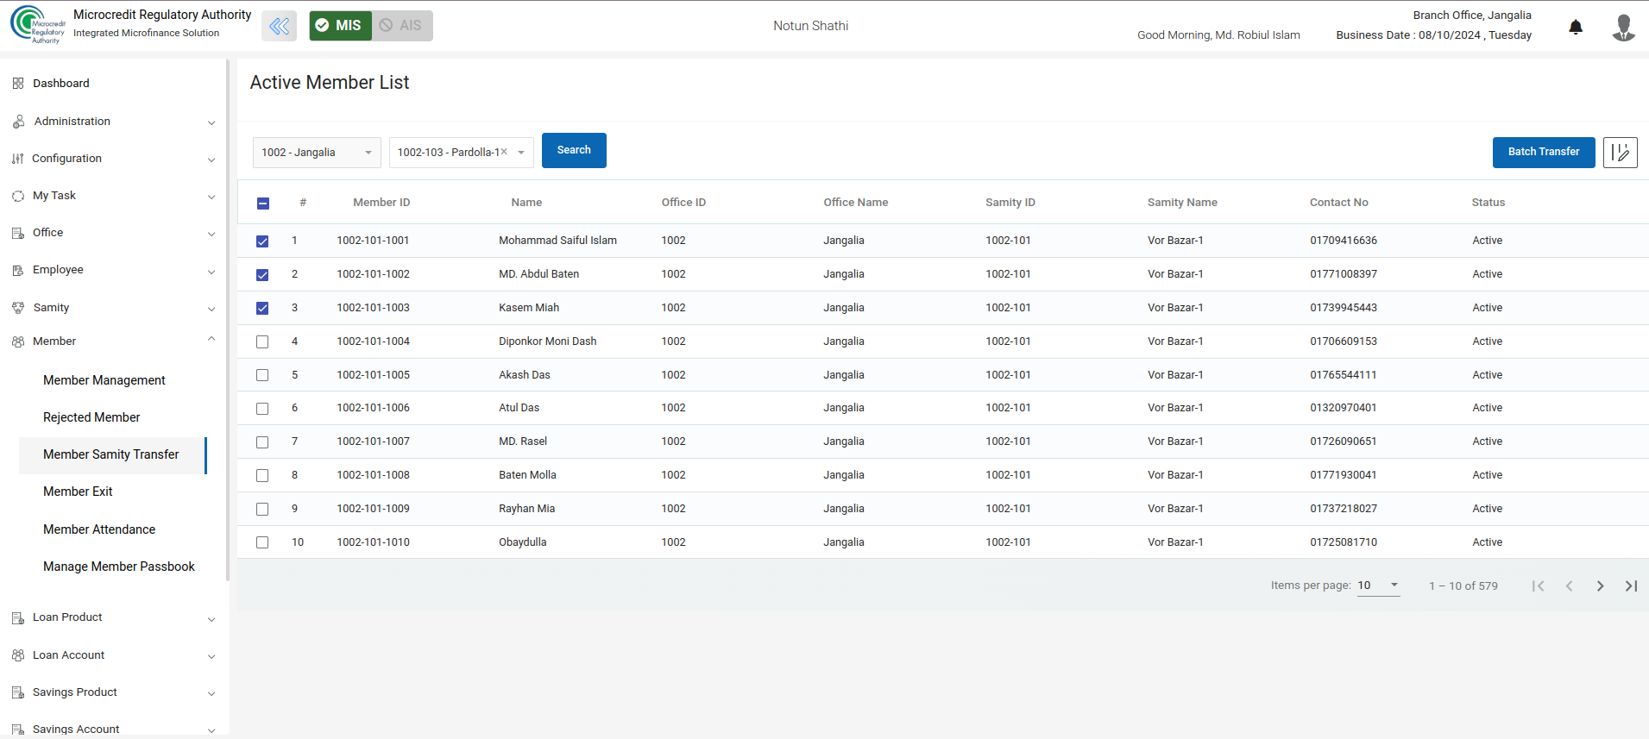Check Akash Das row checkbox

tap(262, 375)
